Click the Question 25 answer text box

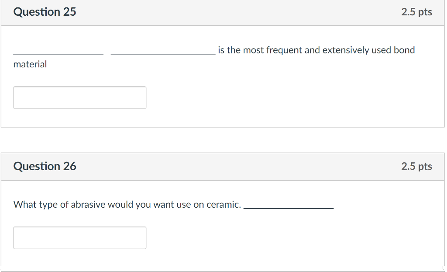(x=79, y=98)
